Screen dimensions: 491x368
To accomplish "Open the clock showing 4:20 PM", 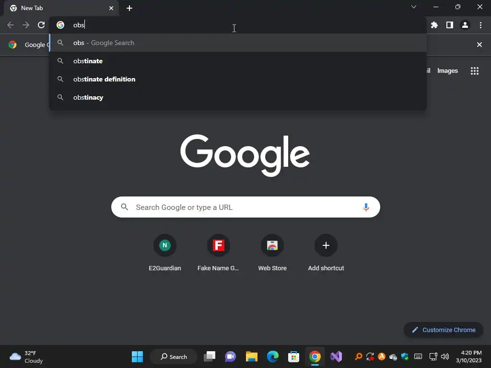I will tap(469, 356).
